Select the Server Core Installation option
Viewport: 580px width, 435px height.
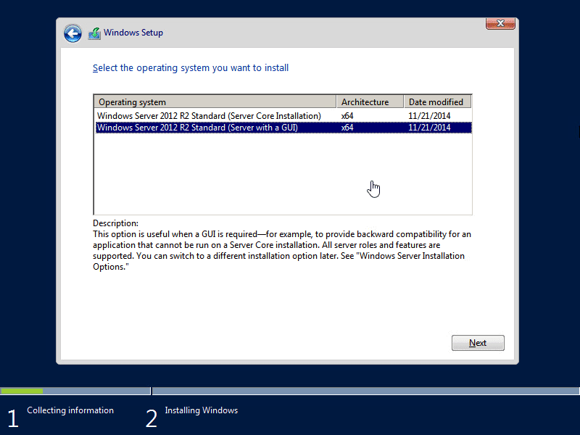point(210,116)
